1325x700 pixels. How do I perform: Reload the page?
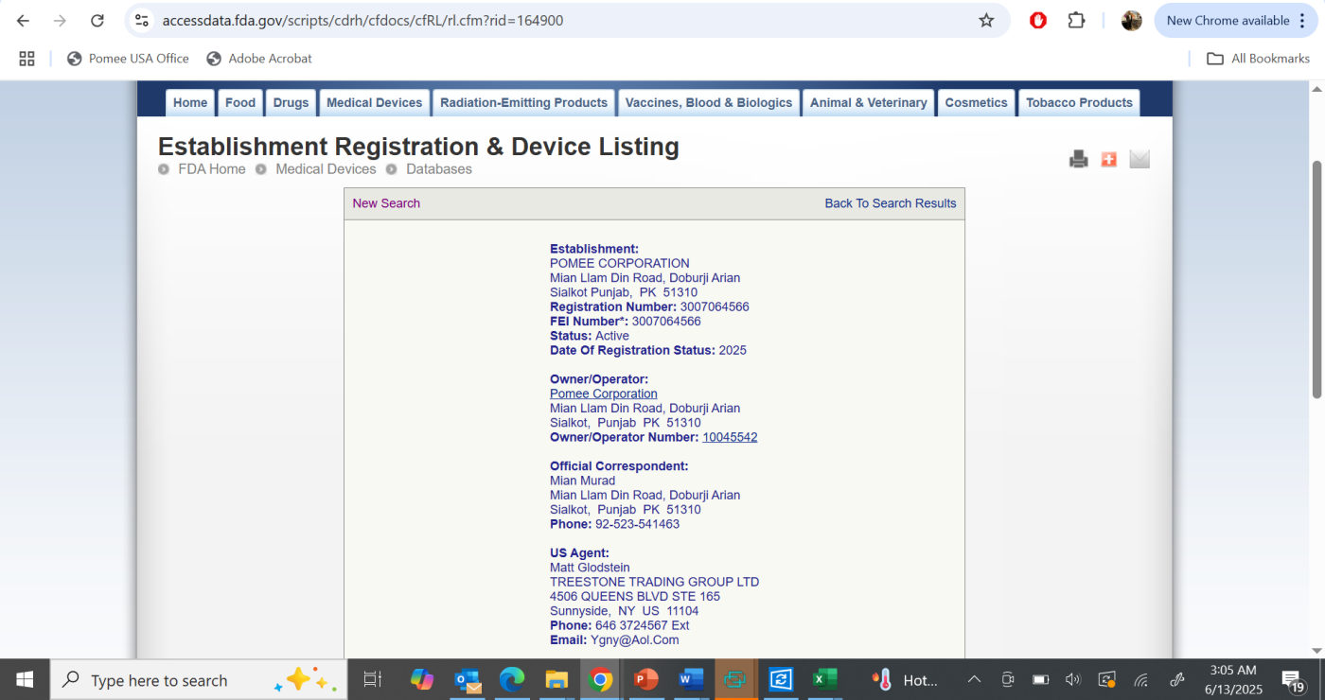[97, 21]
